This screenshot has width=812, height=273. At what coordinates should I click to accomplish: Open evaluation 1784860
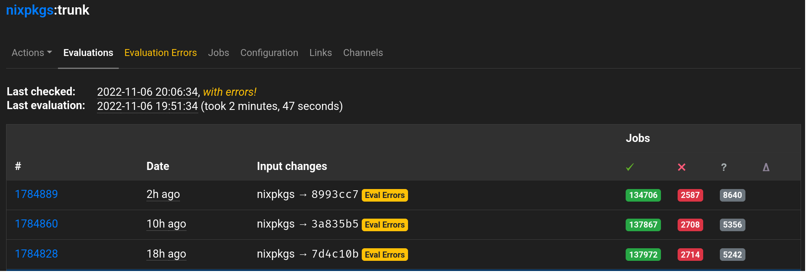(36, 224)
